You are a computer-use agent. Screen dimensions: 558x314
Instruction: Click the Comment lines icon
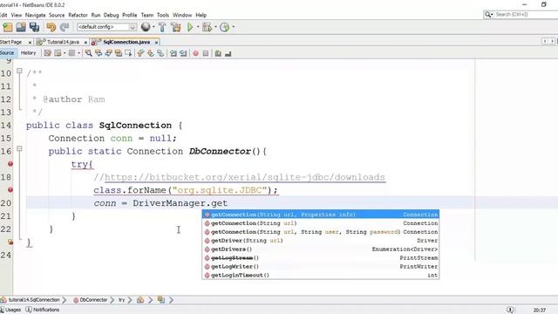click(x=218, y=53)
